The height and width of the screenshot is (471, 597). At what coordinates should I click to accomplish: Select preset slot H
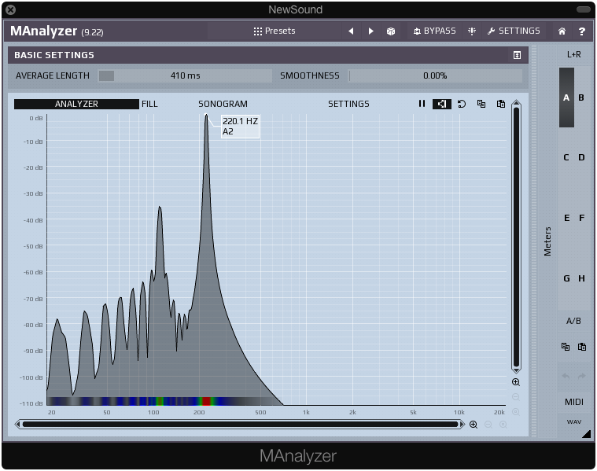[x=582, y=278]
